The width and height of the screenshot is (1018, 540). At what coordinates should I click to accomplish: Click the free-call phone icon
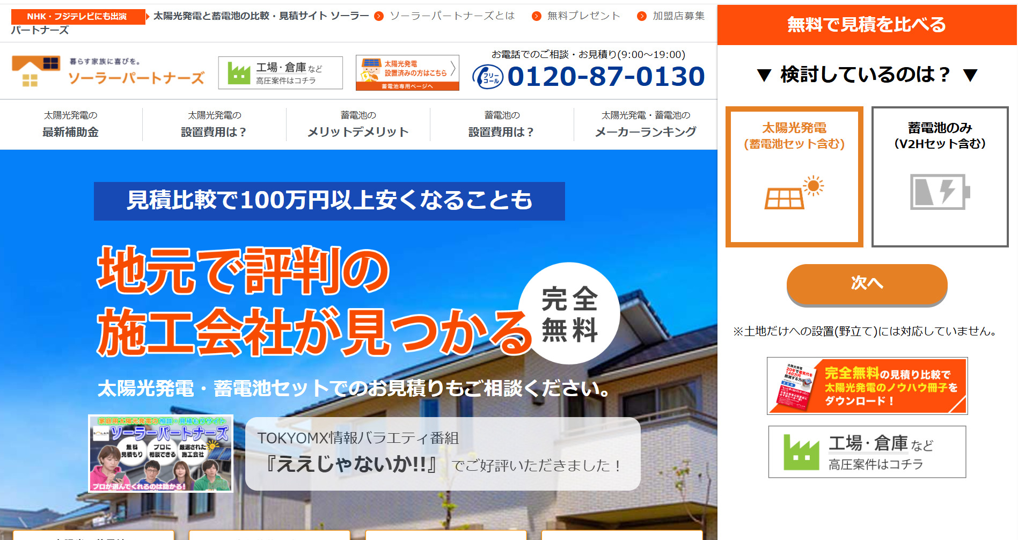tap(487, 77)
